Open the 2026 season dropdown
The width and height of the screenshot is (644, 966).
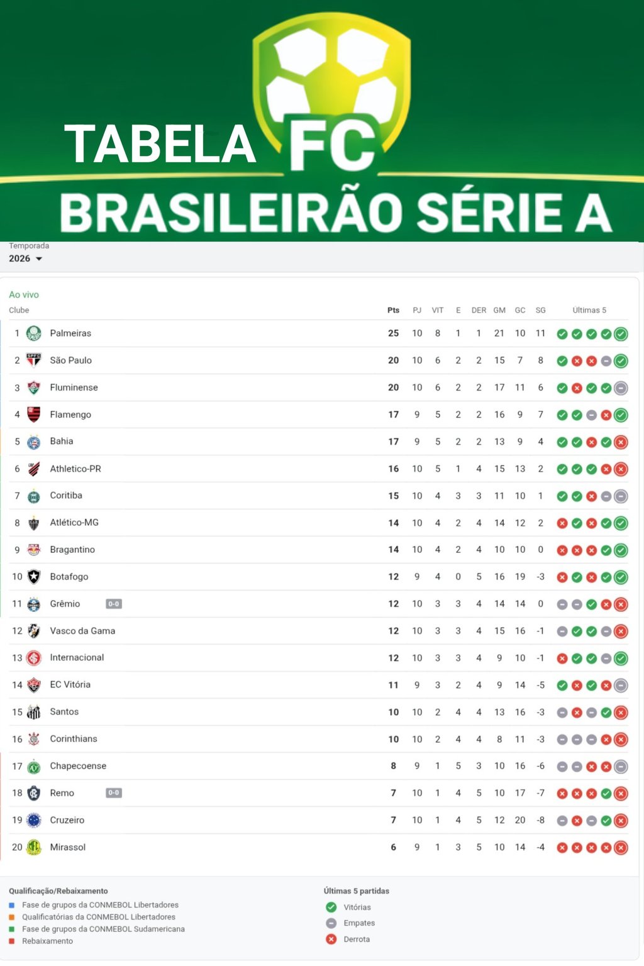click(26, 258)
